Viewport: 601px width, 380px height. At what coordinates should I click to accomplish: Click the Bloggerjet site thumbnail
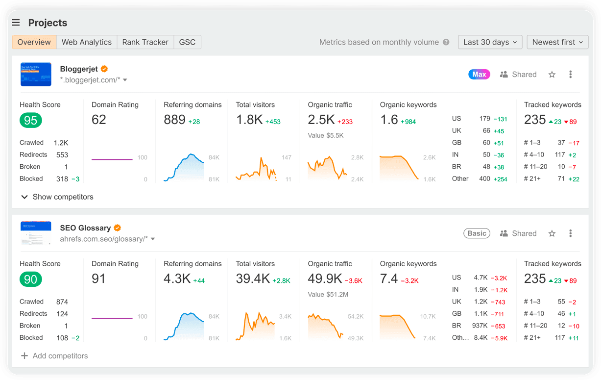[36, 75]
